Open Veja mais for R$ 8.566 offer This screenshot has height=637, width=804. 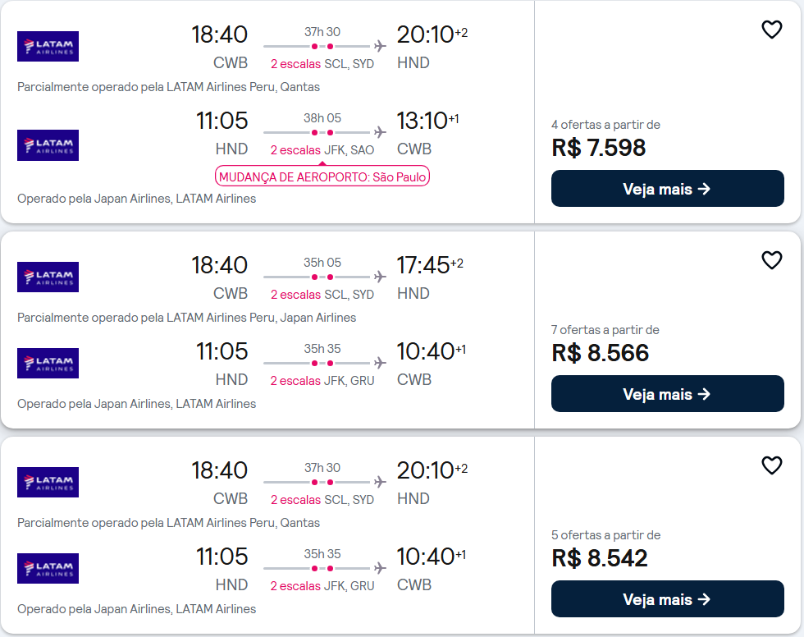point(667,394)
